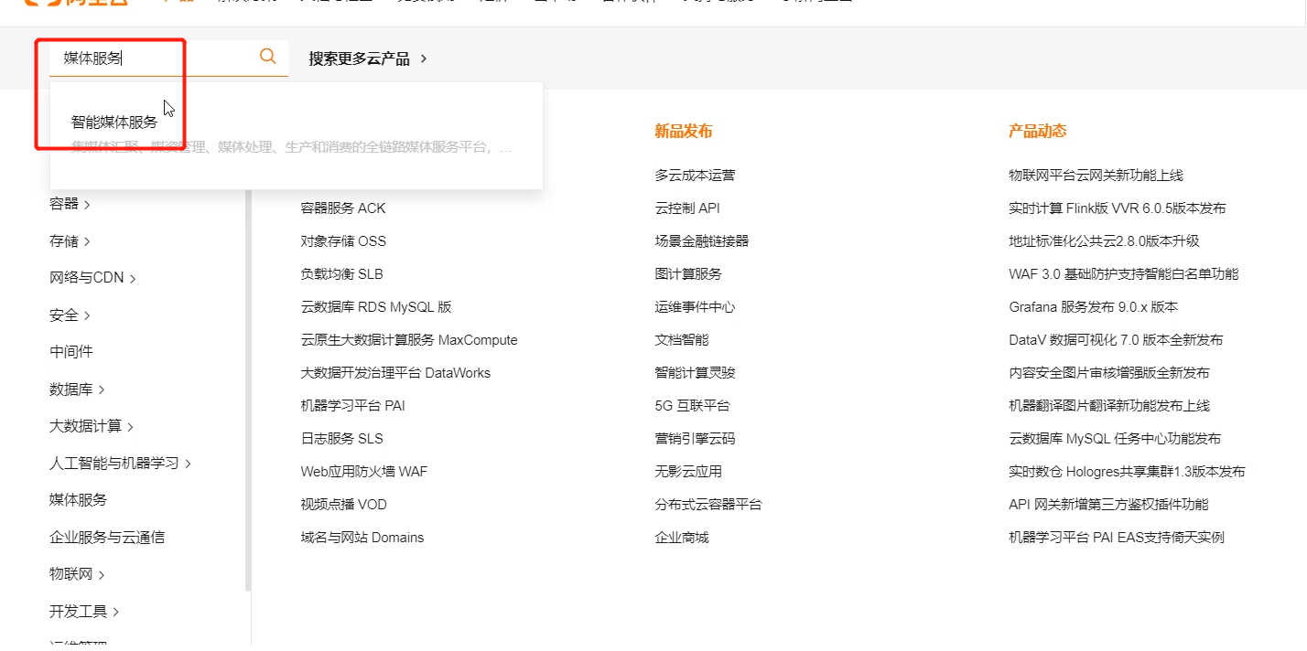Open 多云成本运营 link
The width and height of the screenshot is (1307, 651).
(x=695, y=176)
